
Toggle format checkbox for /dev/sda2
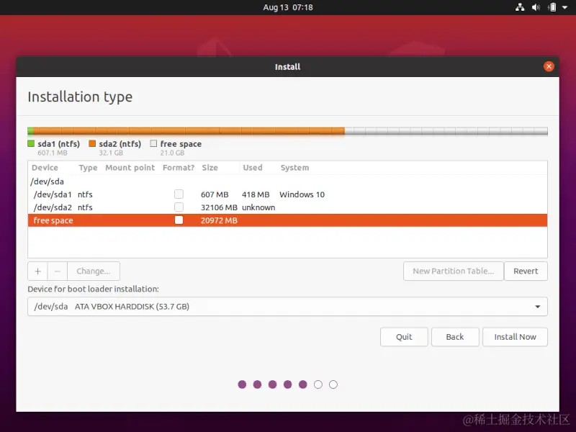click(x=179, y=207)
